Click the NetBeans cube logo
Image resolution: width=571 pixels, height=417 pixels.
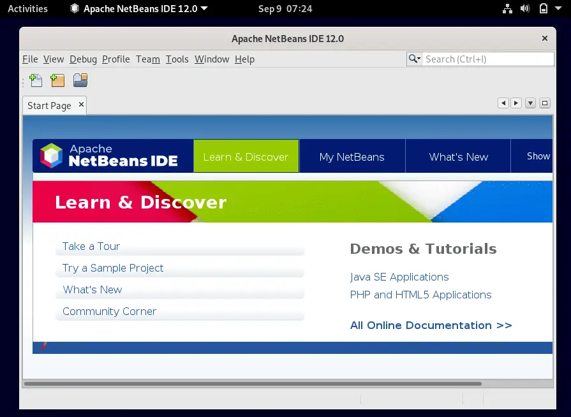click(x=51, y=156)
